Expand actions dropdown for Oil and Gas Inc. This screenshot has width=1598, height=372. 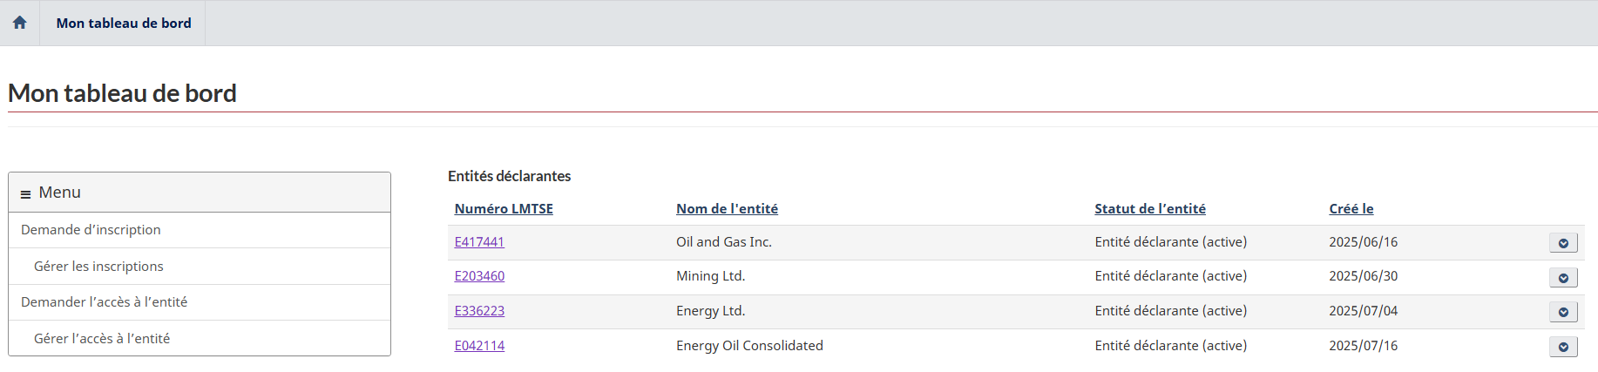click(x=1563, y=243)
